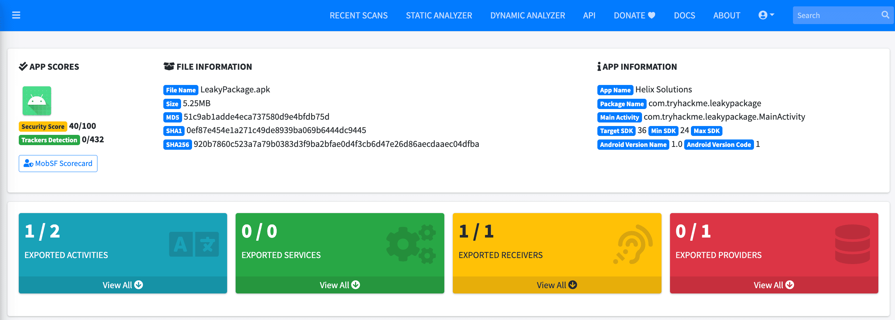Click the down-arrow icon in services View All

tap(356, 285)
